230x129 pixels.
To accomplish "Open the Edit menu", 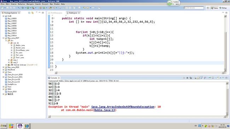I will (8, 4).
